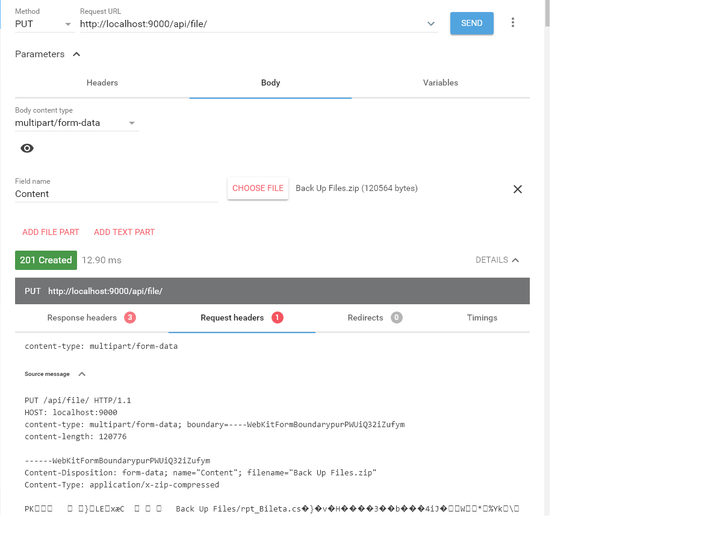Click ADD TEXT PART
The width and height of the screenshot is (711, 538).
pos(124,232)
